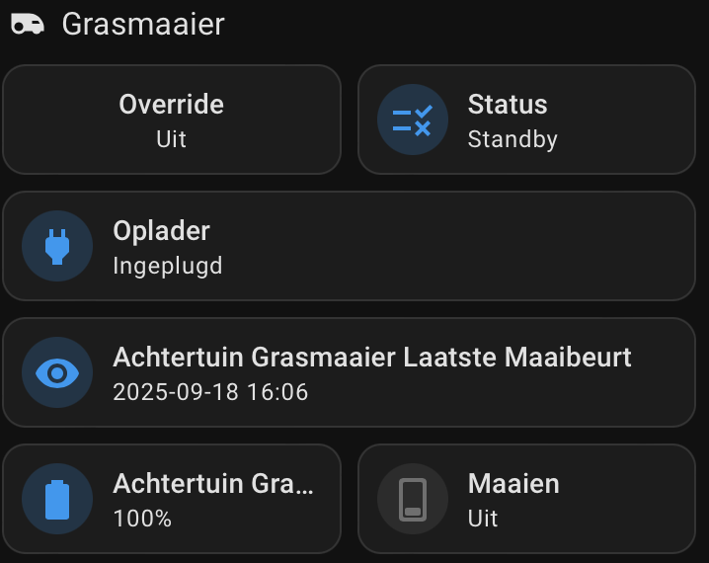Click the Uit state under Override
The width and height of the screenshot is (709, 563).
pos(171,139)
